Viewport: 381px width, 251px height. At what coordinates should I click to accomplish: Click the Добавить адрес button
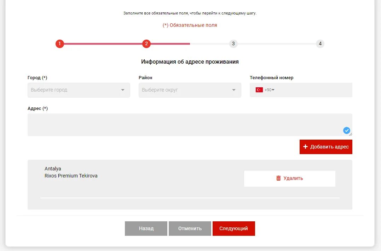(x=326, y=147)
